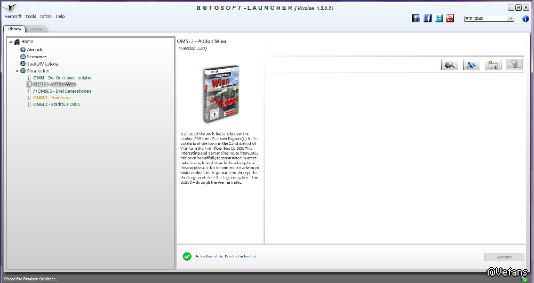
Task: Click the Tools/Missions category icon
Action: click(23, 63)
